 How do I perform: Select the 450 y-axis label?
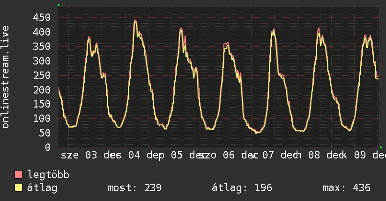tap(42, 17)
